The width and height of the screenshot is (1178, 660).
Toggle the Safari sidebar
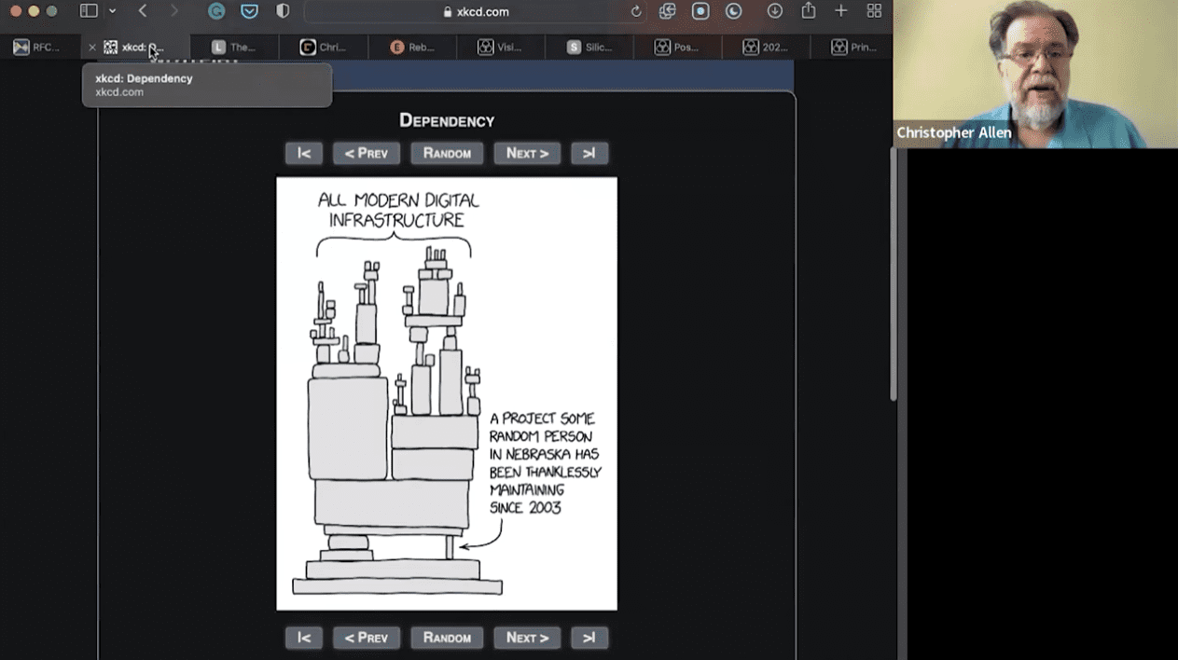[89, 11]
